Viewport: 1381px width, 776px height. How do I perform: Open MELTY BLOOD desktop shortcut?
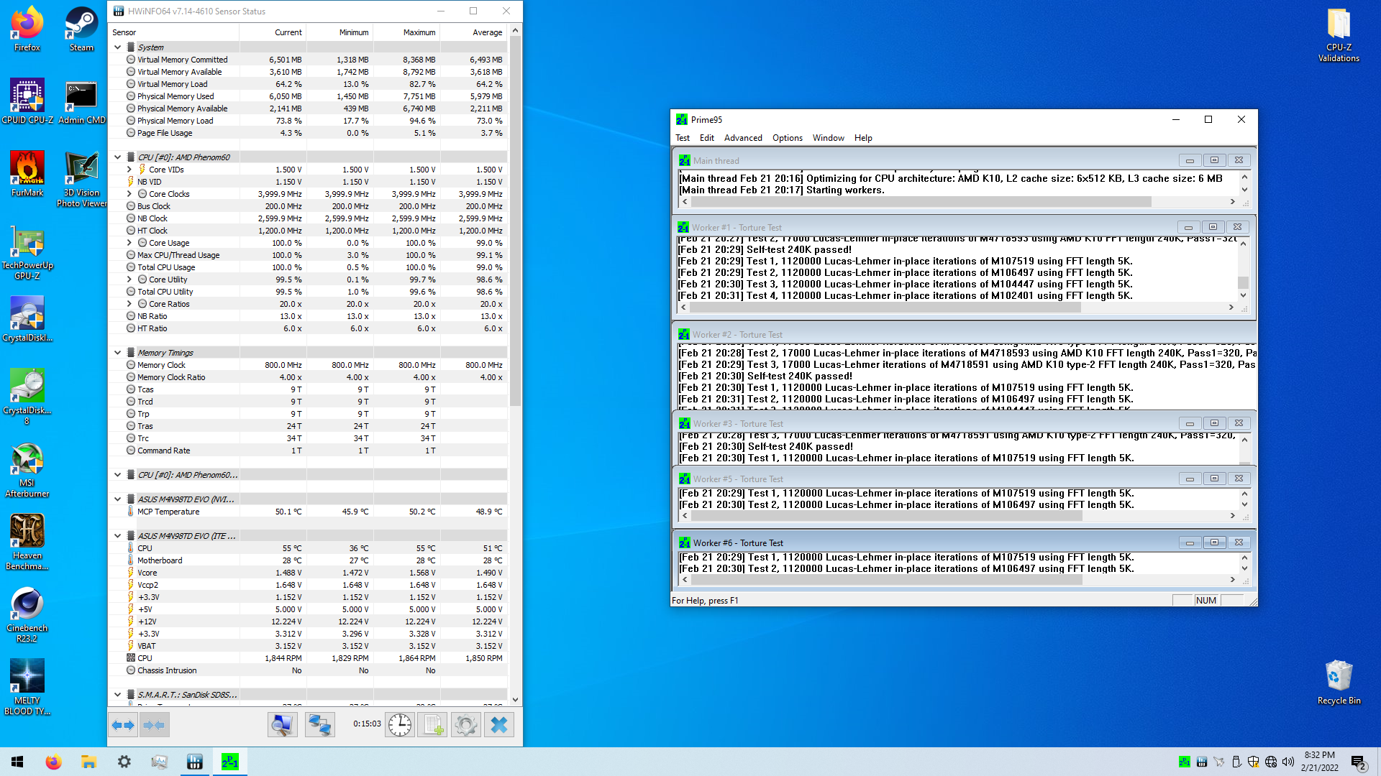pyautogui.click(x=27, y=688)
